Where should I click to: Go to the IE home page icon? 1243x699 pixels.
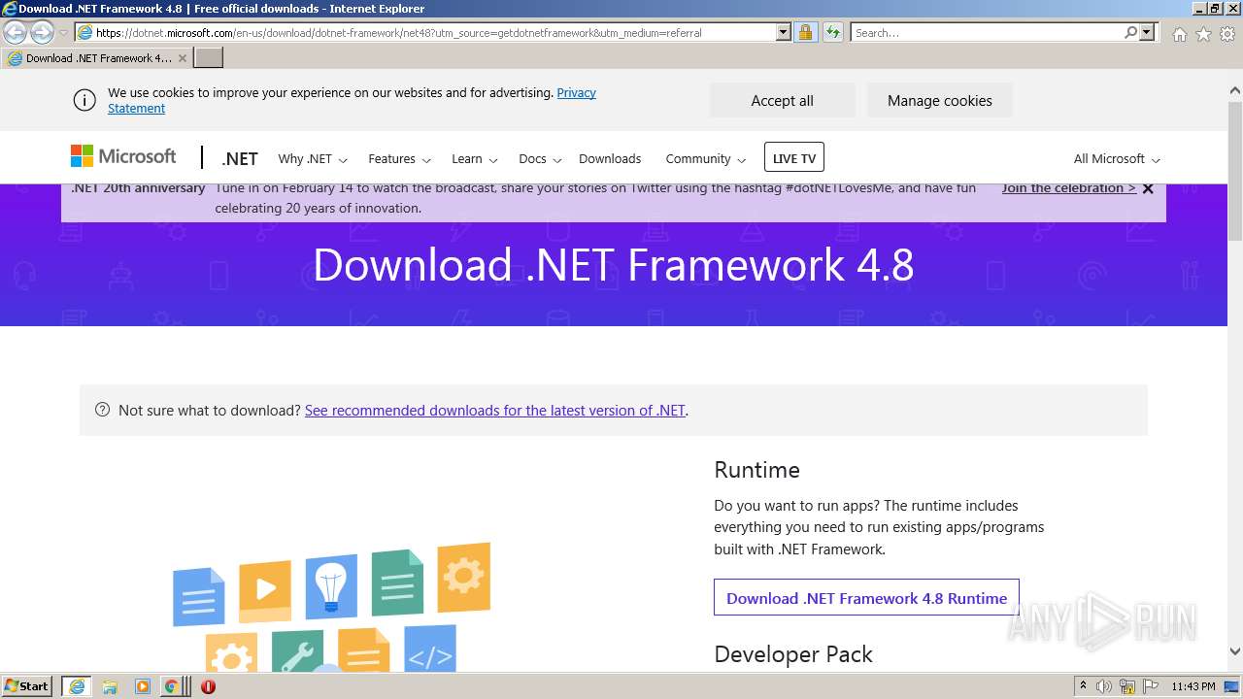coord(1179,34)
